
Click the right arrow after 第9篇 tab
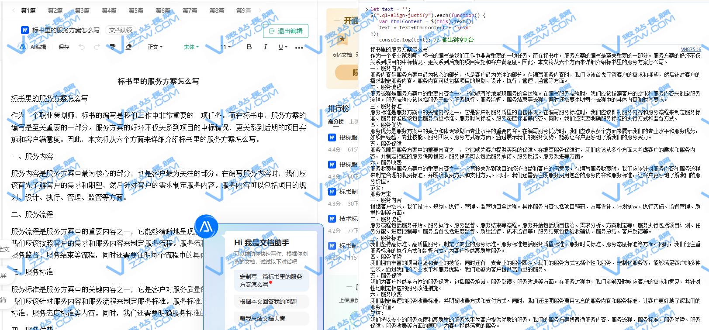tap(260, 10)
